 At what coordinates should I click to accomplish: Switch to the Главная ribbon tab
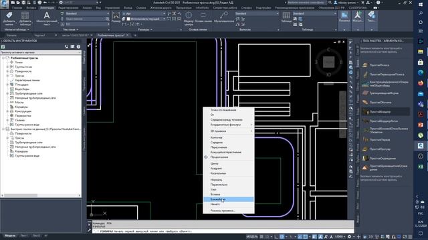[17, 8]
